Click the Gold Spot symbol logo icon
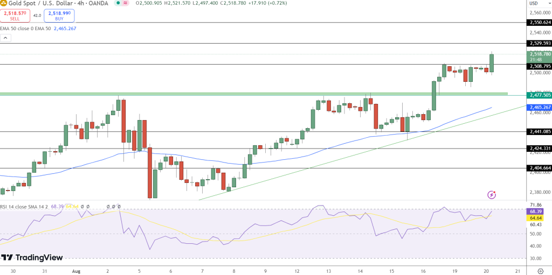The image size is (552, 275). click(x=3, y=3)
